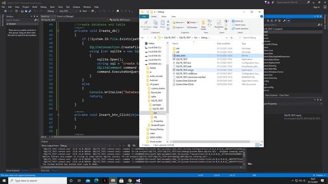Viewport: 328px width, 184px height.
Task: Open the Tools menu in Visual Studio
Action: pos(60,7)
